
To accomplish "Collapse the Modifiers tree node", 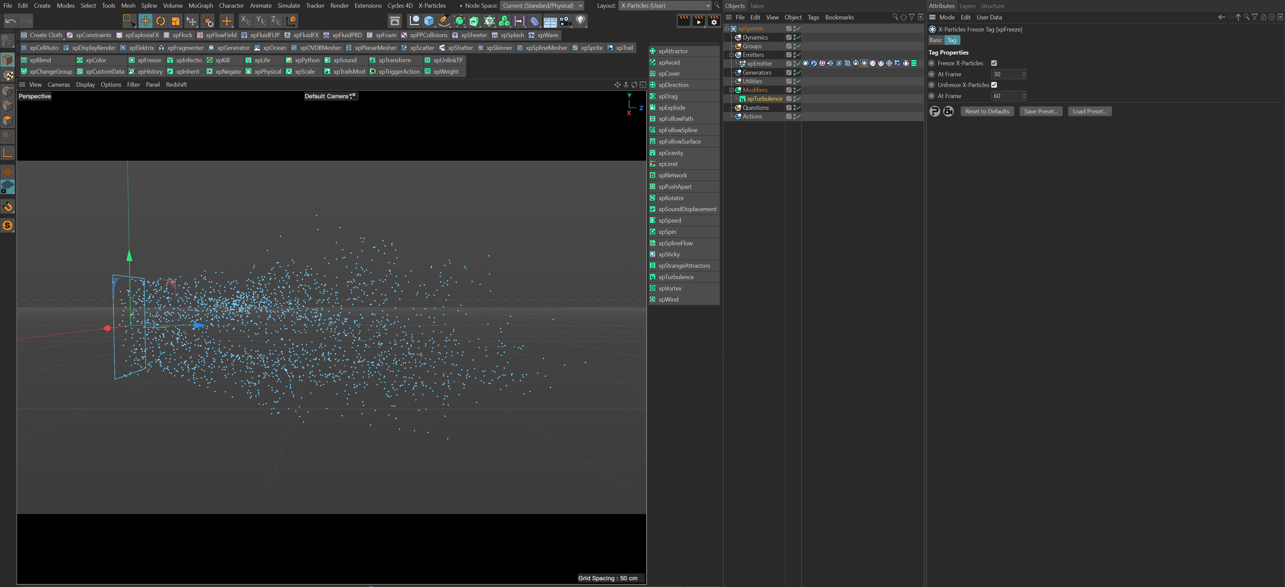I will coord(731,90).
